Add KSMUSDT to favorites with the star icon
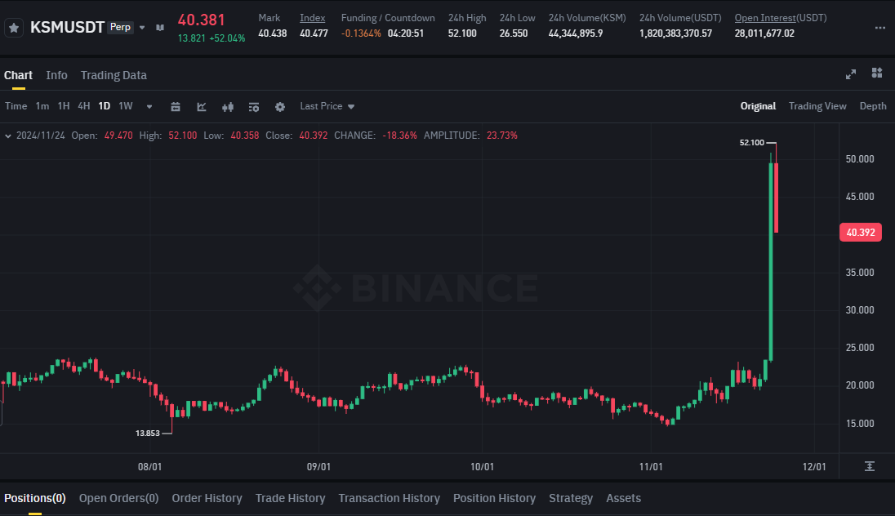Viewport: 895px width, 516px height. [14, 28]
